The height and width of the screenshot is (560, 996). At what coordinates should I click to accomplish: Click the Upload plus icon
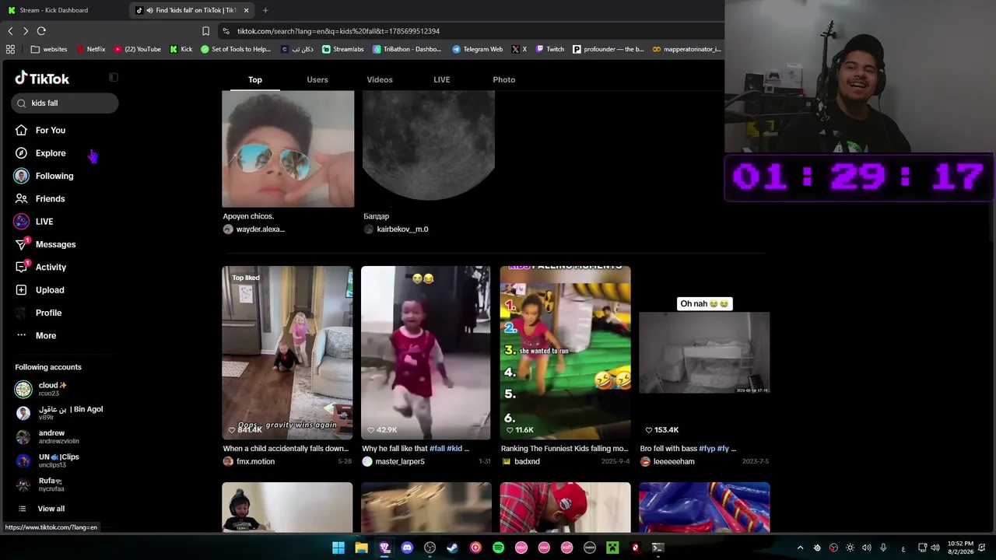tap(21, 290)
